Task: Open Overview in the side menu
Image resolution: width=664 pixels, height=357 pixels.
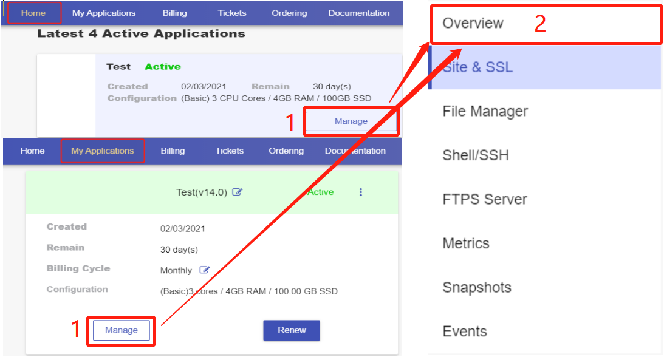Action: click(x=473, y=24)
